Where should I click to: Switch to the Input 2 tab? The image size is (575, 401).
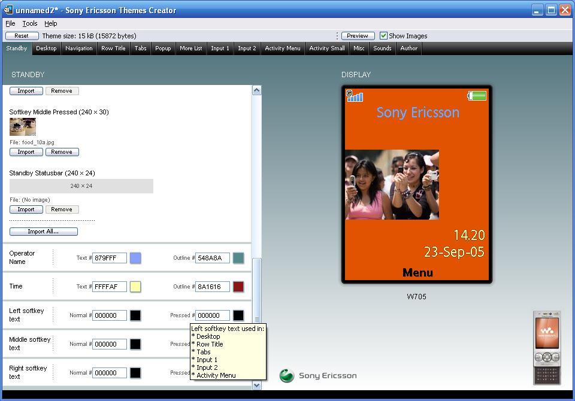coord(247,48)
